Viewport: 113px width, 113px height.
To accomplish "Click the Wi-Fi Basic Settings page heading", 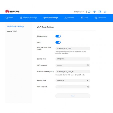I will 45,27.
